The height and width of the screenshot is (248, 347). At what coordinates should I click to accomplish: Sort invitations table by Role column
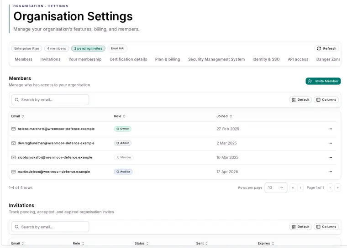tap(79, 243)
